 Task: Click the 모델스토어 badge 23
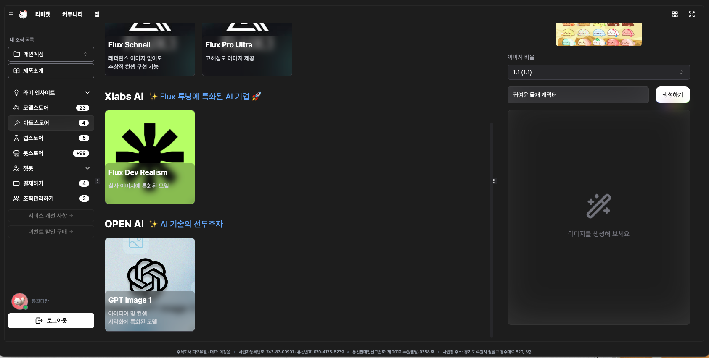(82, 108)
